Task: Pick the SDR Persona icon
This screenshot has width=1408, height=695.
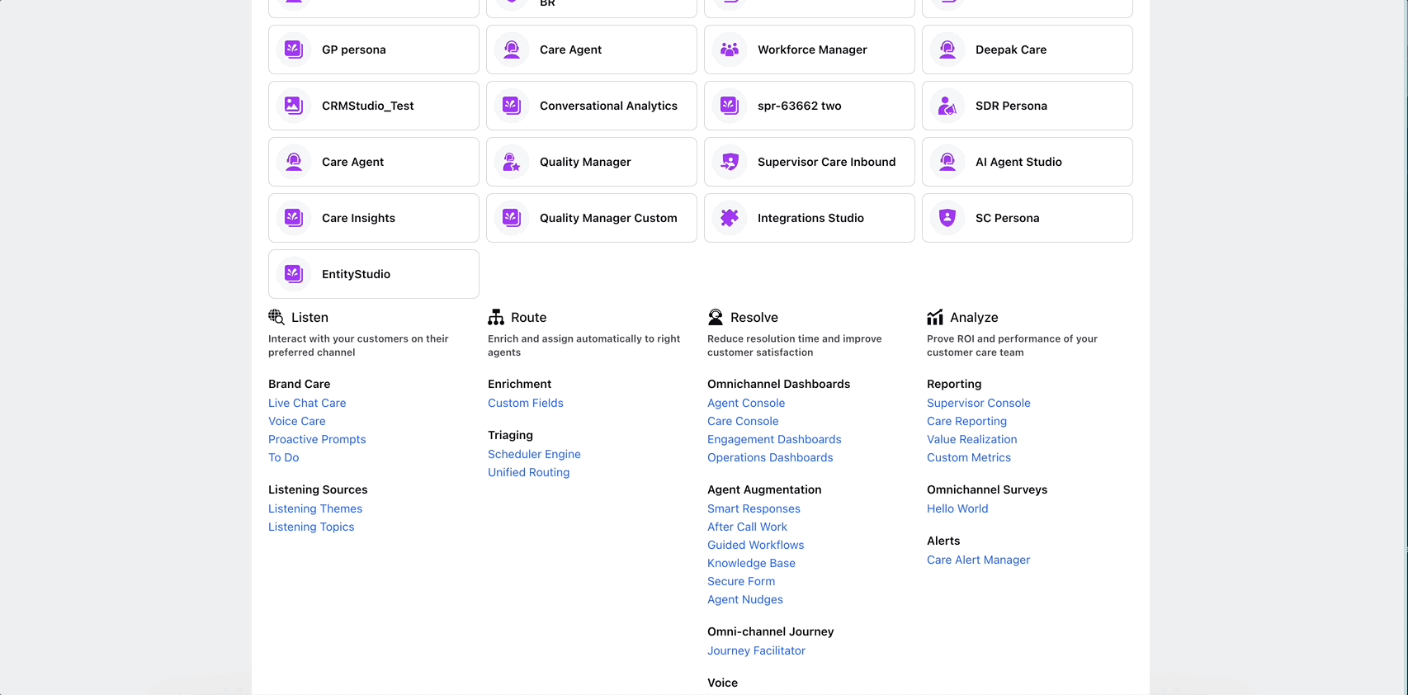Action: [x=947, y=106]
